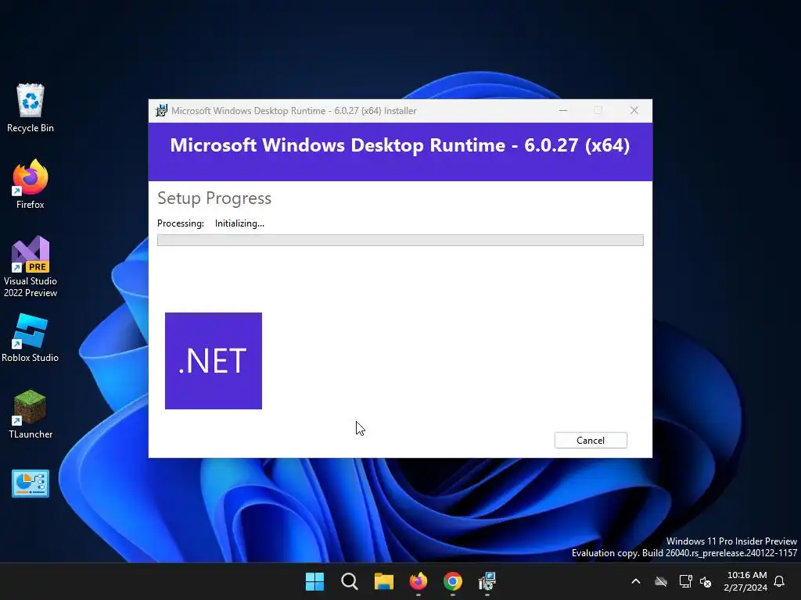Activate the installer icon in the taskbar
The width and height of the screenshot is (801, 600).
coord(487,581)
